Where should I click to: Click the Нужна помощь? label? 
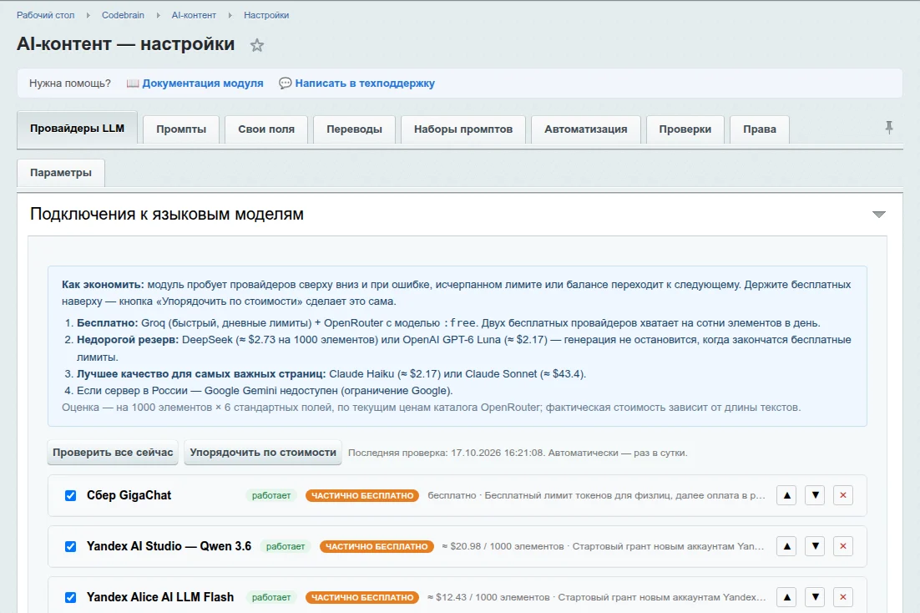[70, 84]
